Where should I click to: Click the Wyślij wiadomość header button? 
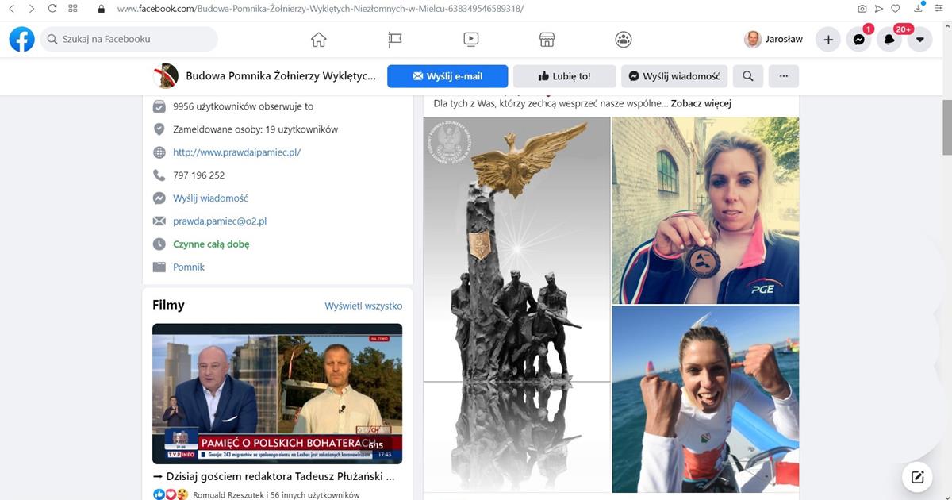click(x=674, y=76)
